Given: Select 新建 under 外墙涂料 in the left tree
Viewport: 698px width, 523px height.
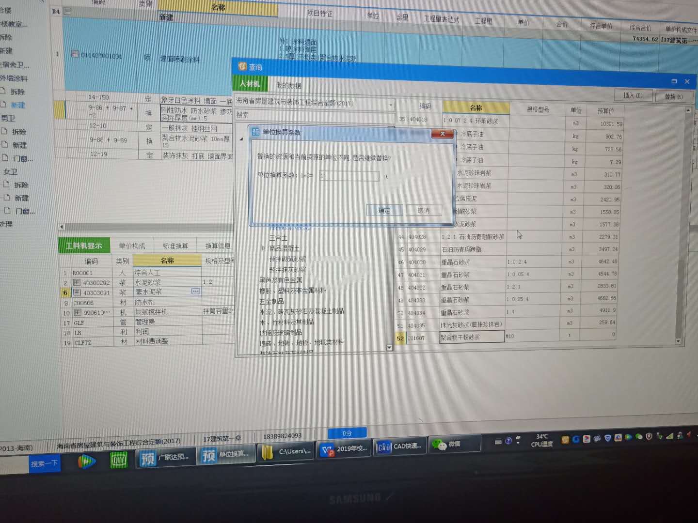Looking at the screenshot, I should (18, 105).
